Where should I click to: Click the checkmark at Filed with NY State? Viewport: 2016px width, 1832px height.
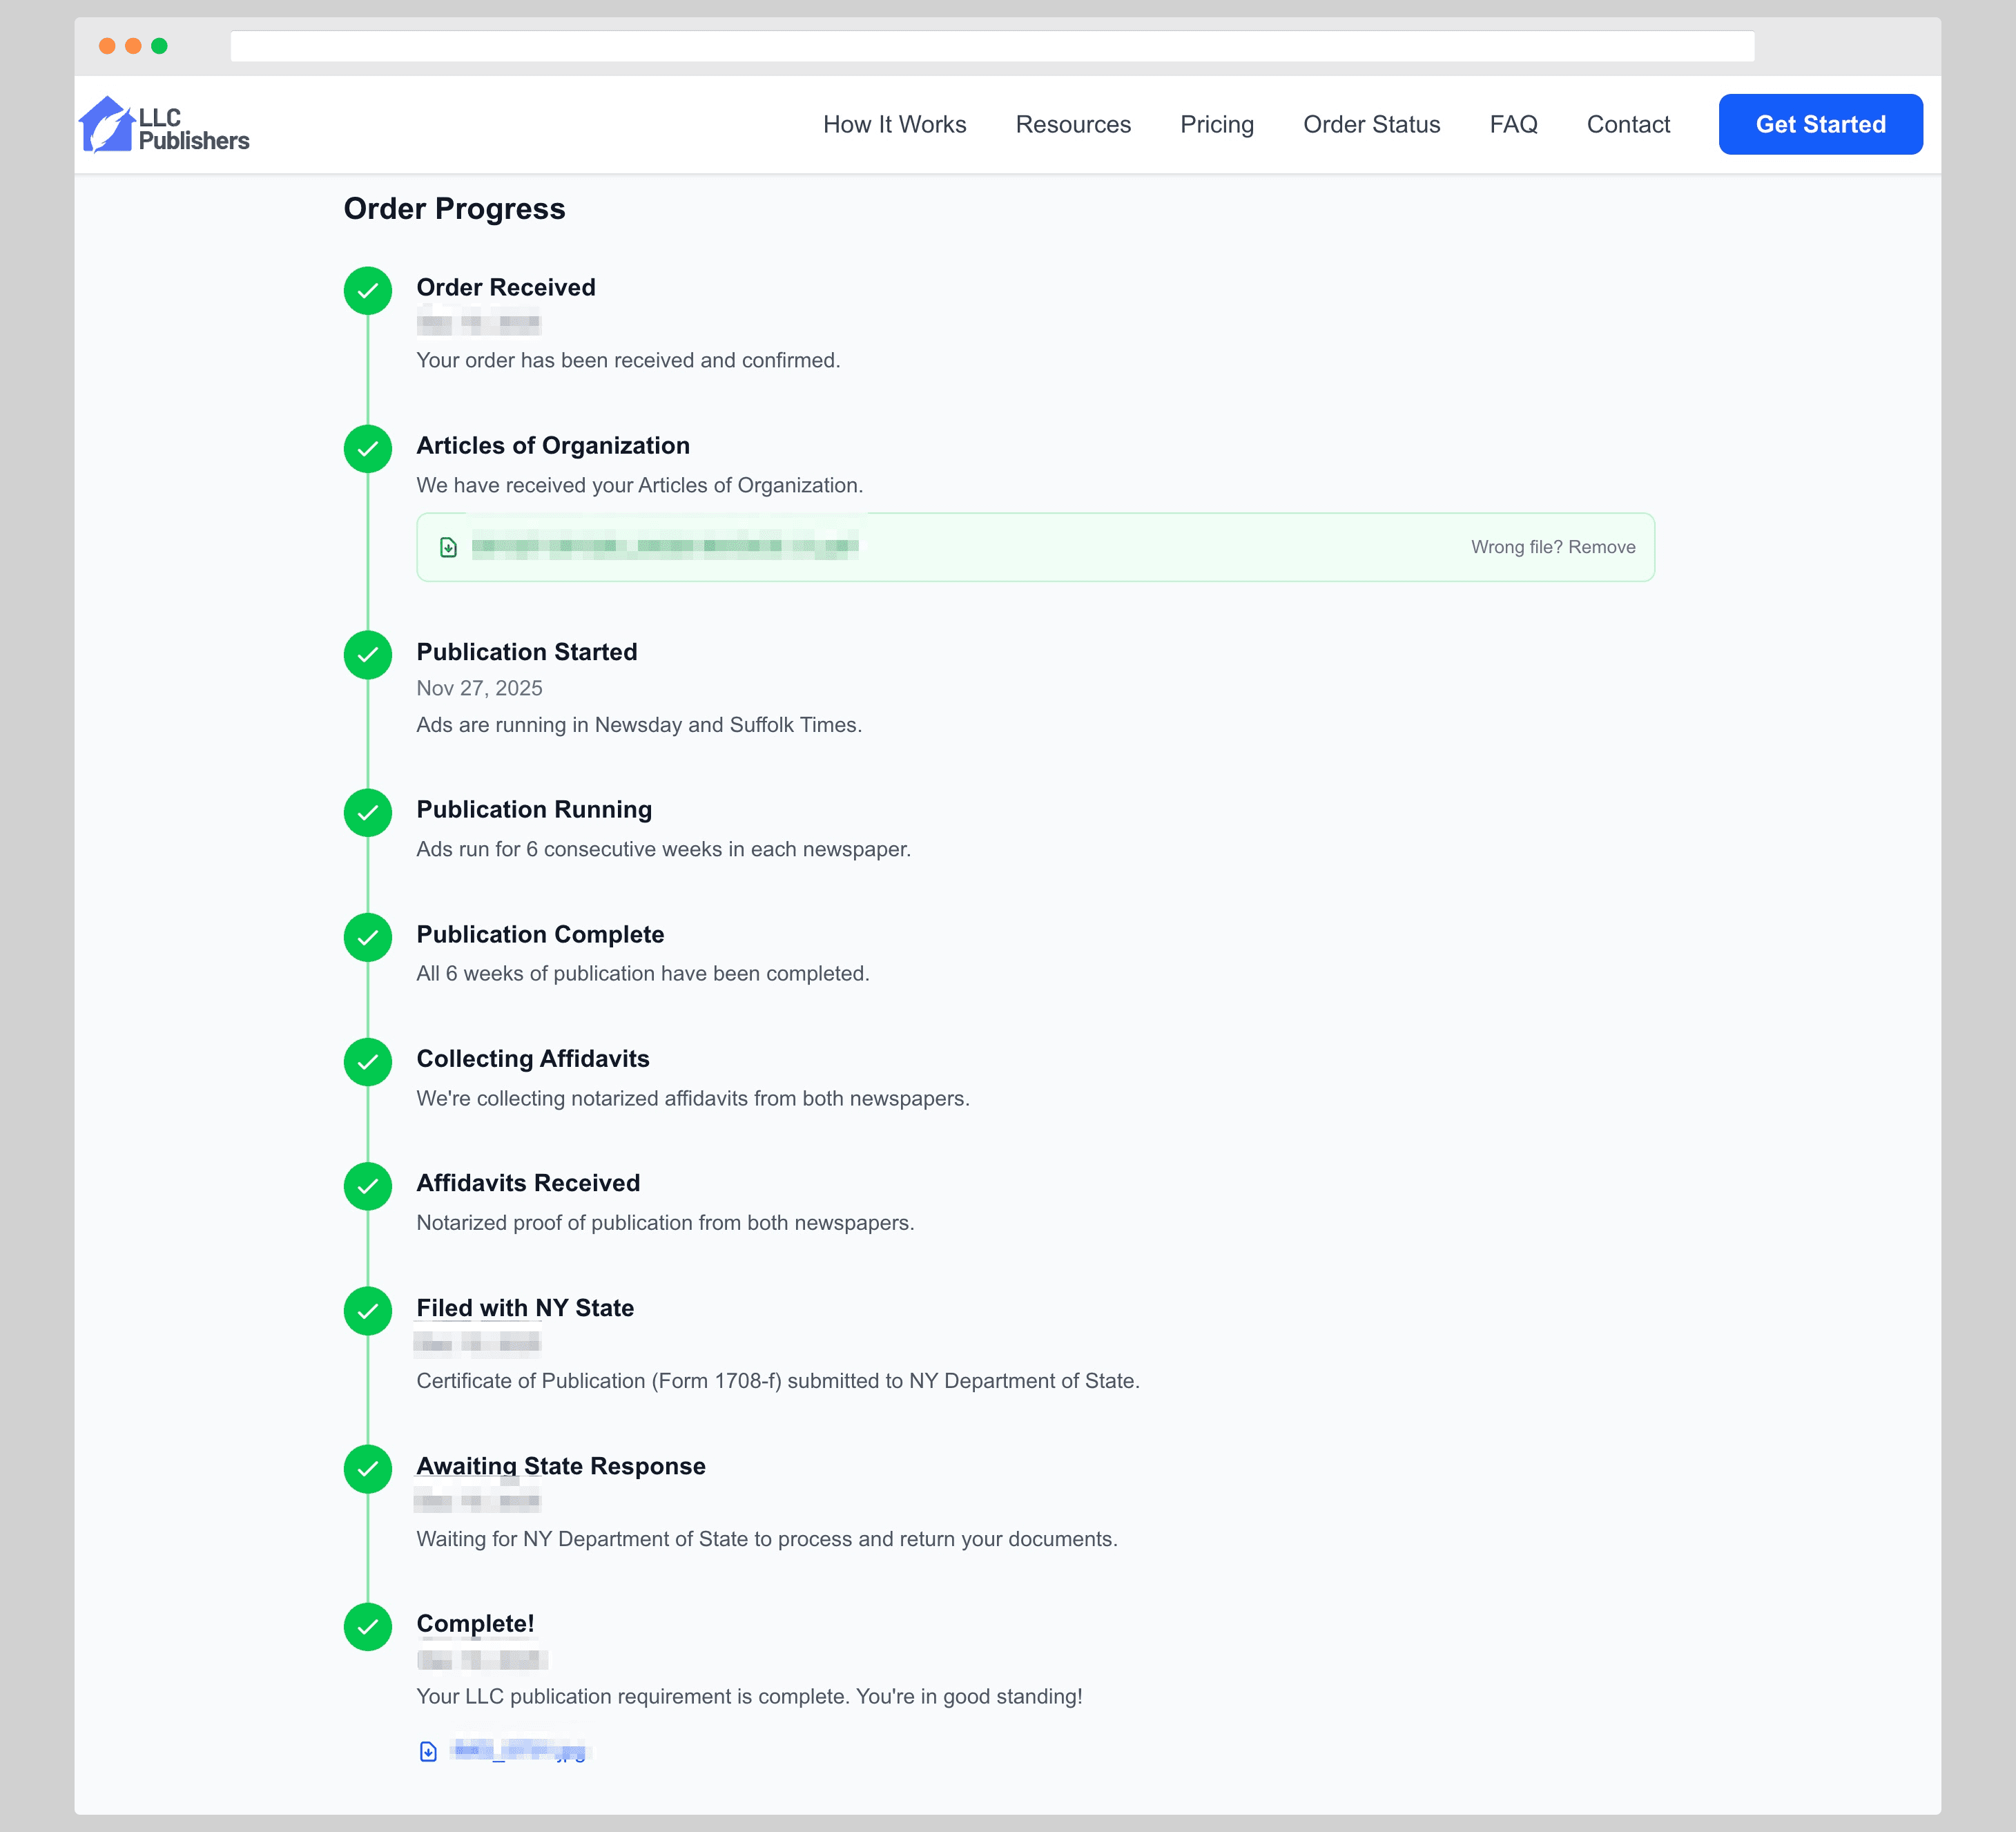tap(368, 1312)
